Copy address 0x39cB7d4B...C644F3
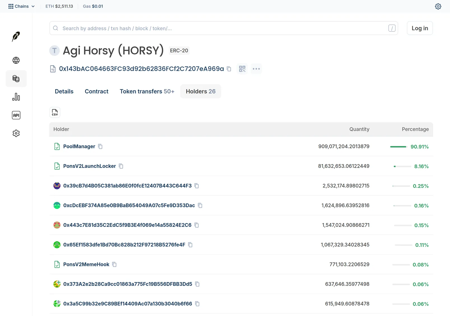Image resolution: width=450 pixels, height=316 pixels. pos(197,186)
